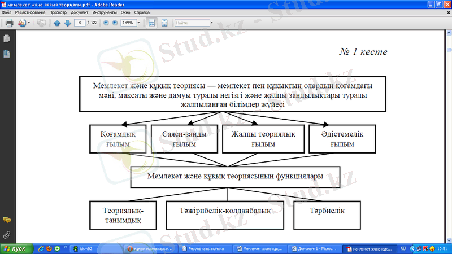Click the active Adobe Reader taskbar button
The image size is (452, 254).
point(370,249)
